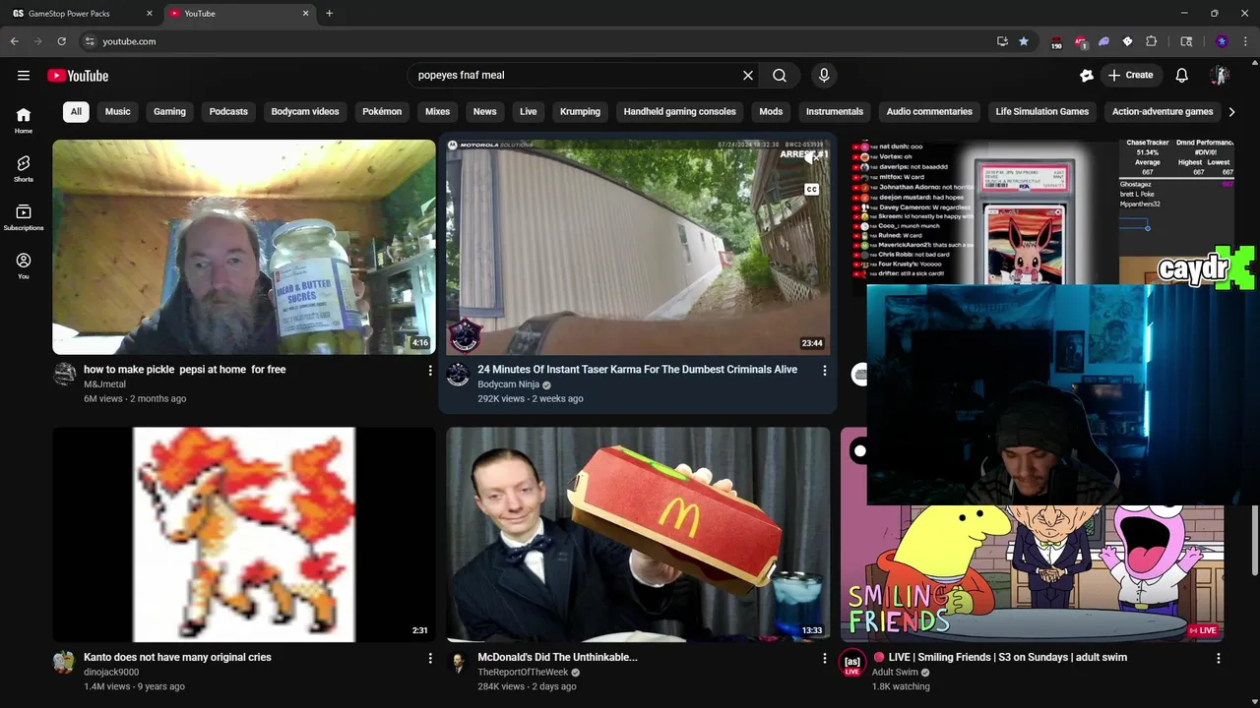Open the dinojack9000 channel link

click(x=111, y=673)
